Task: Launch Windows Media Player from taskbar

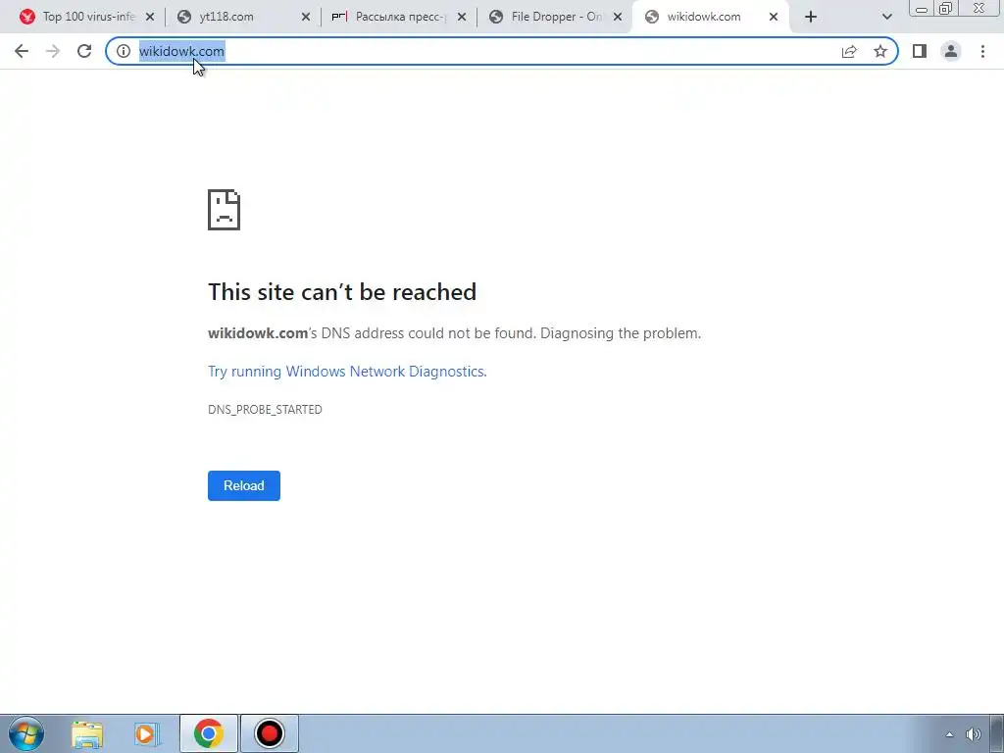Action: click(x=147, y=733)
